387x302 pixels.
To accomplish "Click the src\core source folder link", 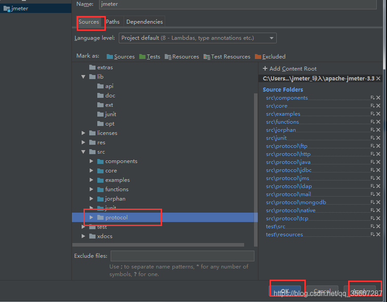I will click(277, 106).
